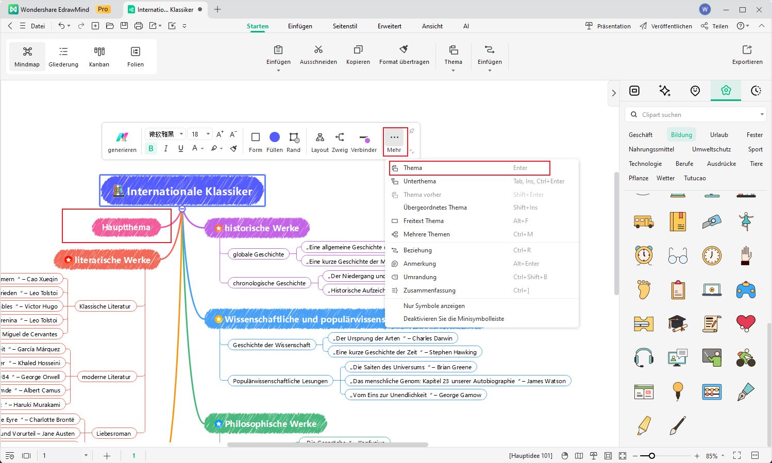The width and height of the screenshot is (772, 463).
Task: Toggle bold text formatting
Action: point(151,148)
